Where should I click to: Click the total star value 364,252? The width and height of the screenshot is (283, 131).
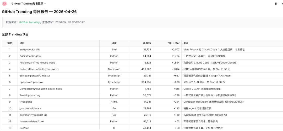point(146,82)
